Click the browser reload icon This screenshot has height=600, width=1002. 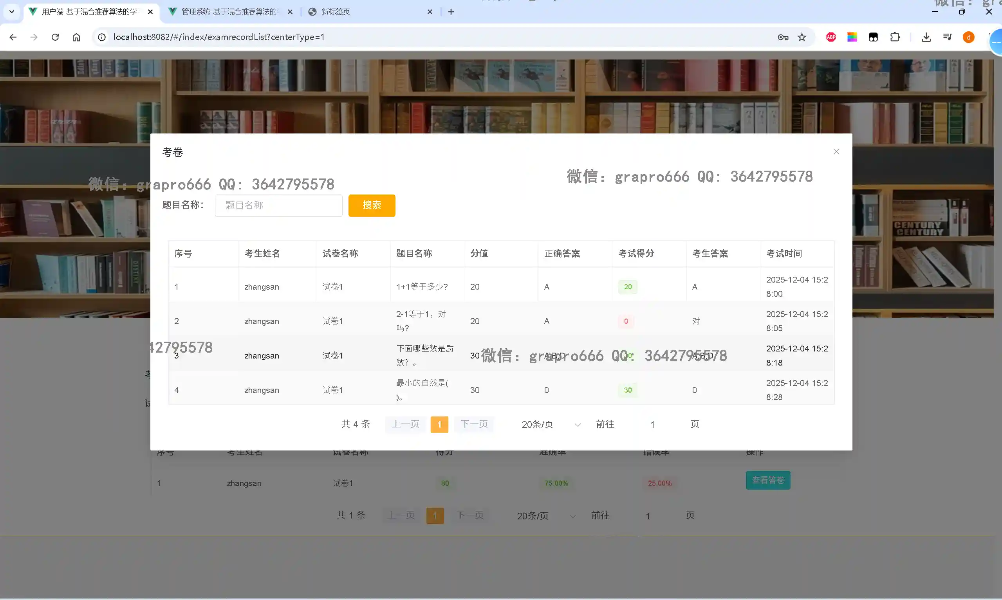pos(55,37)
